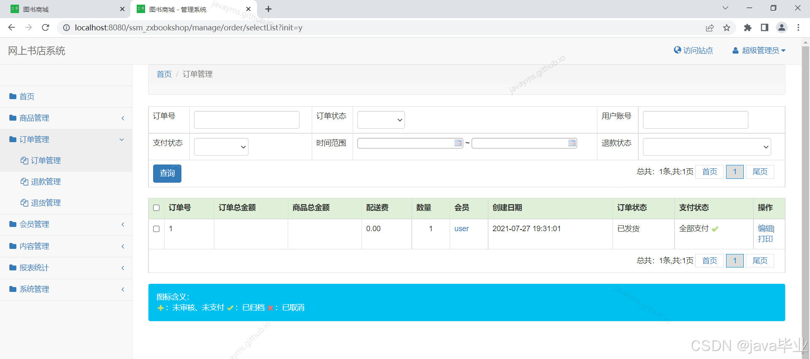Click the folder icon next to 首页 in sidebar
This screenshot has height=359, width=810.
click(13, 97)
